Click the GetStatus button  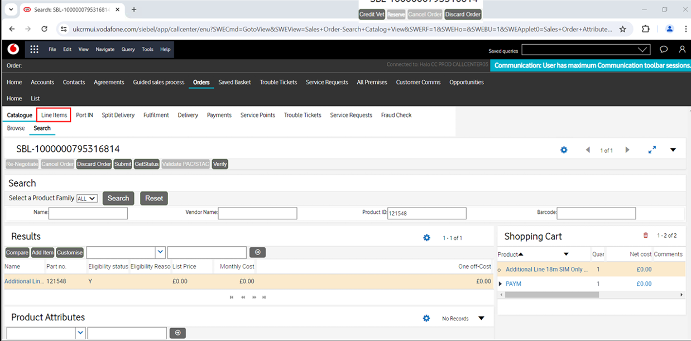pyautogui.click(x=147, y=164)
